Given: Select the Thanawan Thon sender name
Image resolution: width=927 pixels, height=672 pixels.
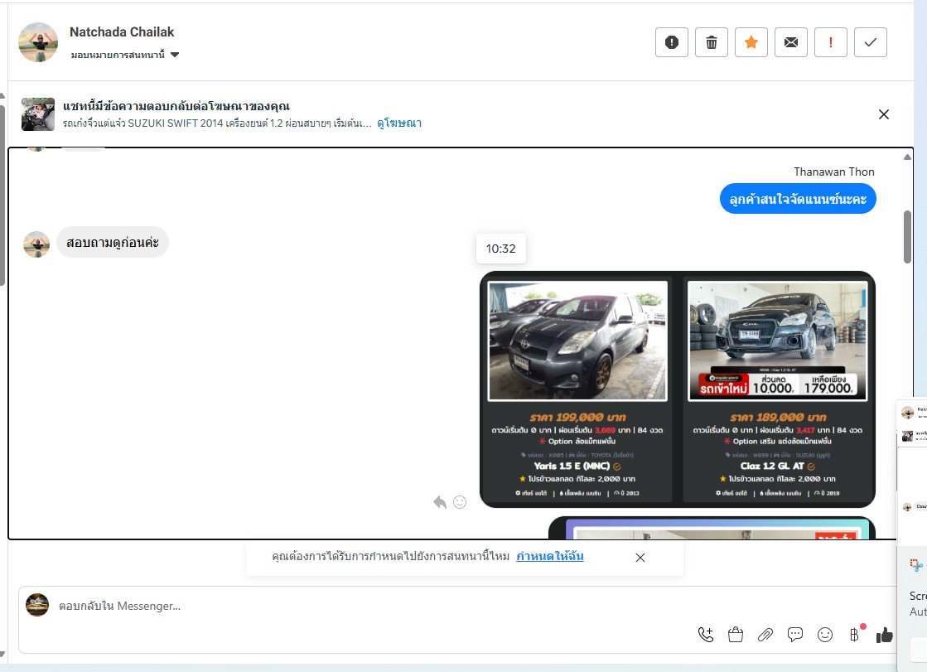Looking at the screenshot, I should coord(833,172).
